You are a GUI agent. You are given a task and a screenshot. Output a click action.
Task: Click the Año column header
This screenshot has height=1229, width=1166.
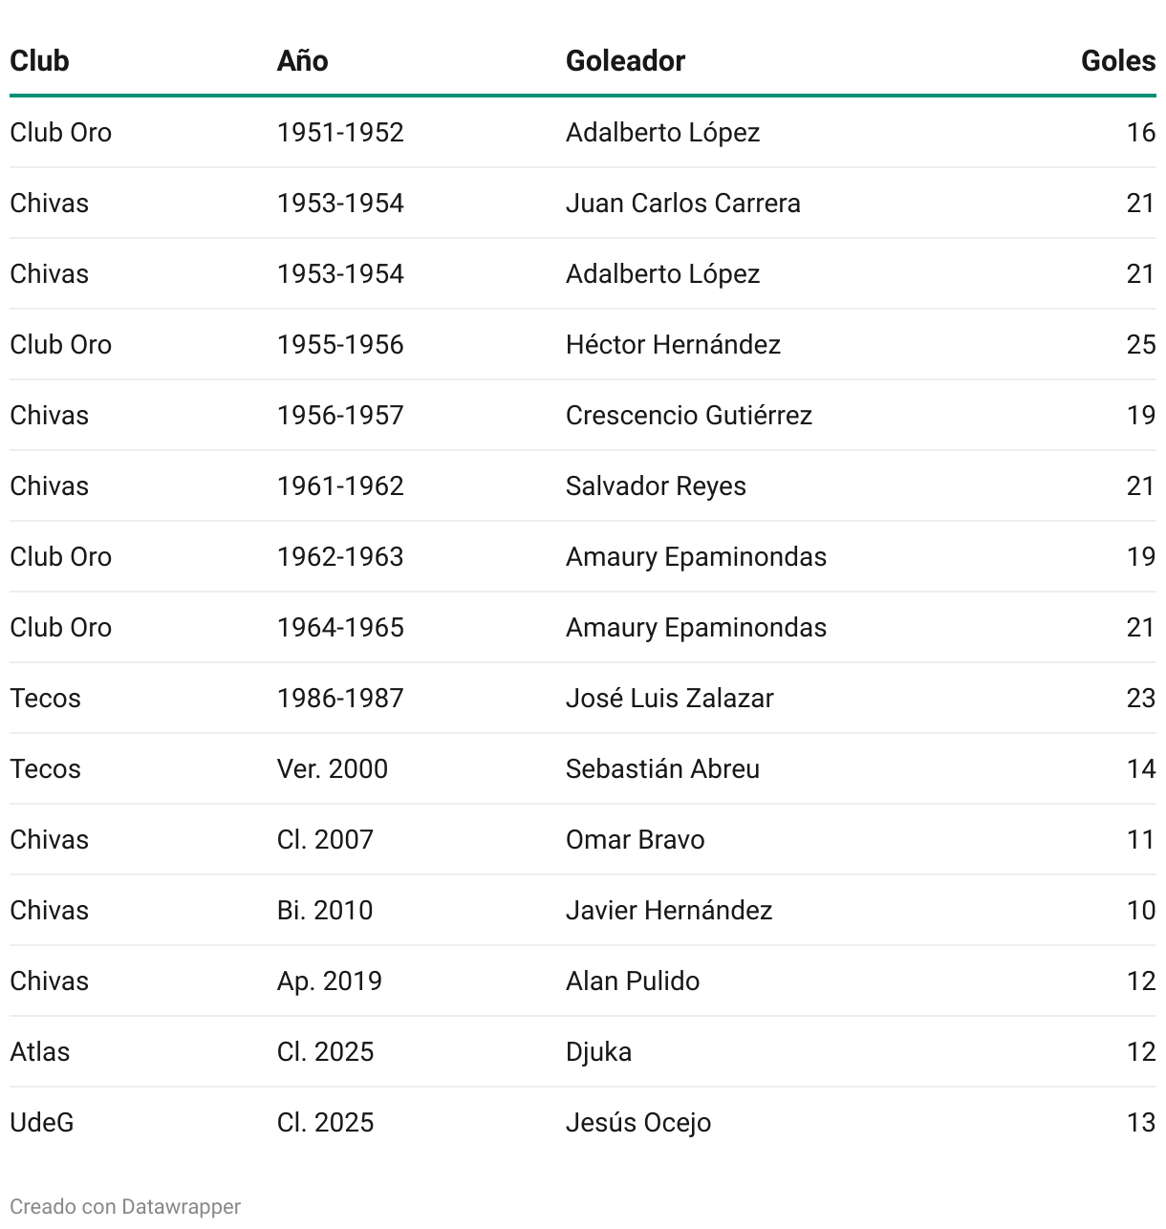point(303,60)
